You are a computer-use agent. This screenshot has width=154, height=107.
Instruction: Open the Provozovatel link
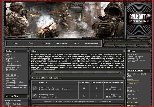[11, 84]
